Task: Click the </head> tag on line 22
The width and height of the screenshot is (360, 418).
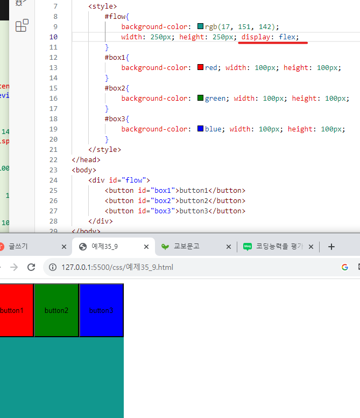Action: (x=86, y=159)
